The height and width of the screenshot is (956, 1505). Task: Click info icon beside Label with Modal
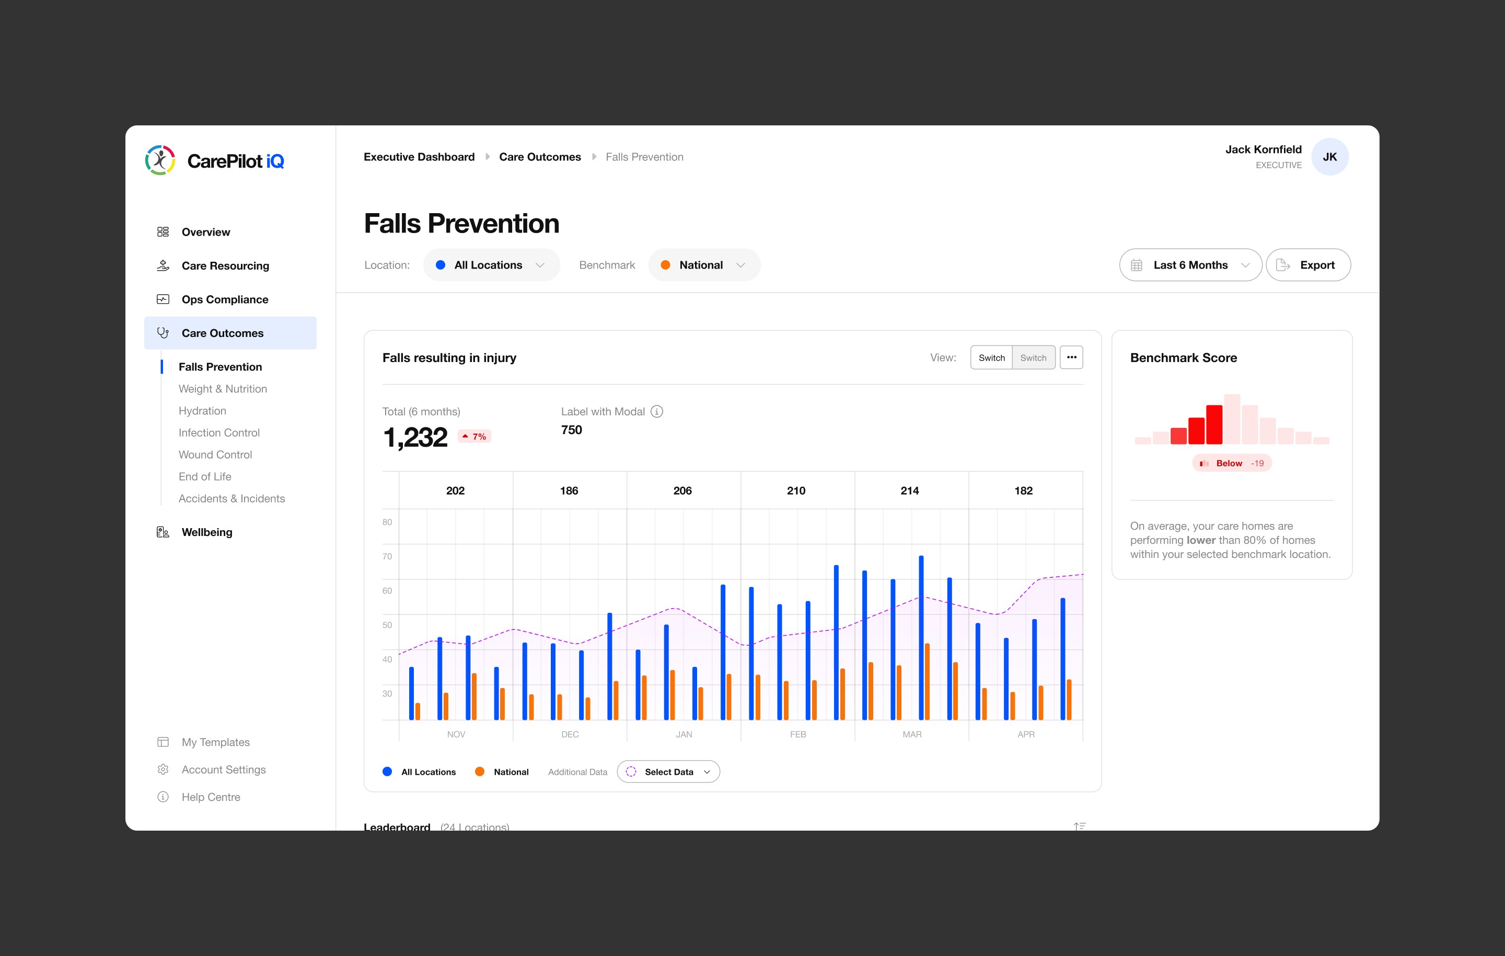[656, 412]
